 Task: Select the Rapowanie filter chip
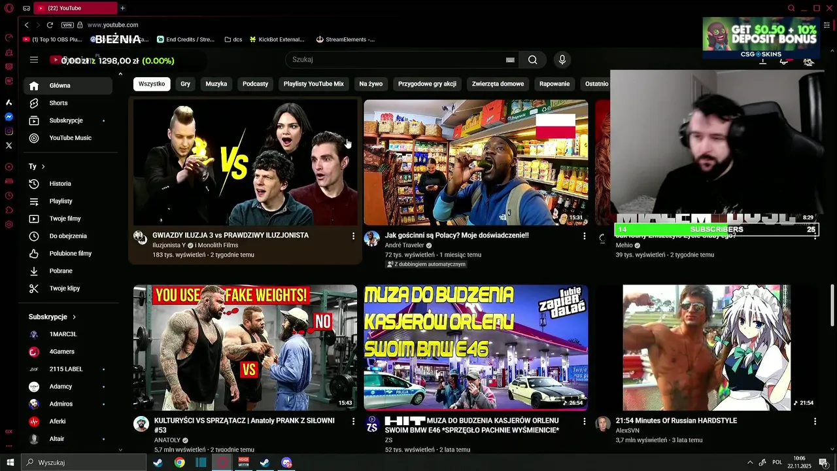555,84
